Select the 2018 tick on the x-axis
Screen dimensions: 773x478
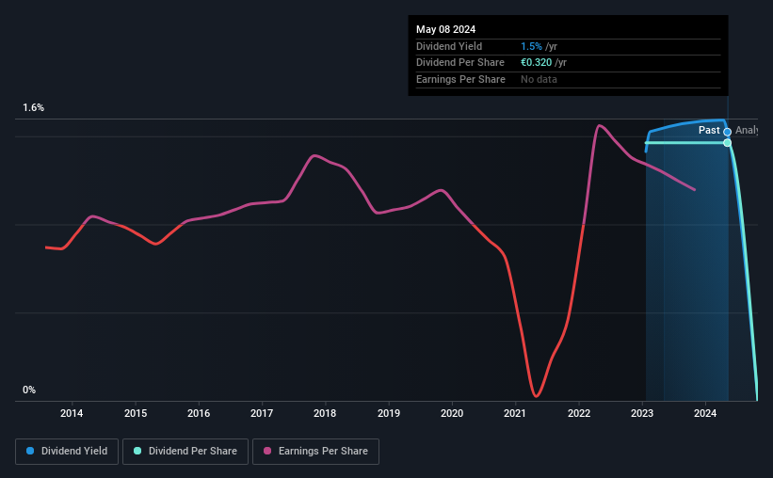(325, 413)
